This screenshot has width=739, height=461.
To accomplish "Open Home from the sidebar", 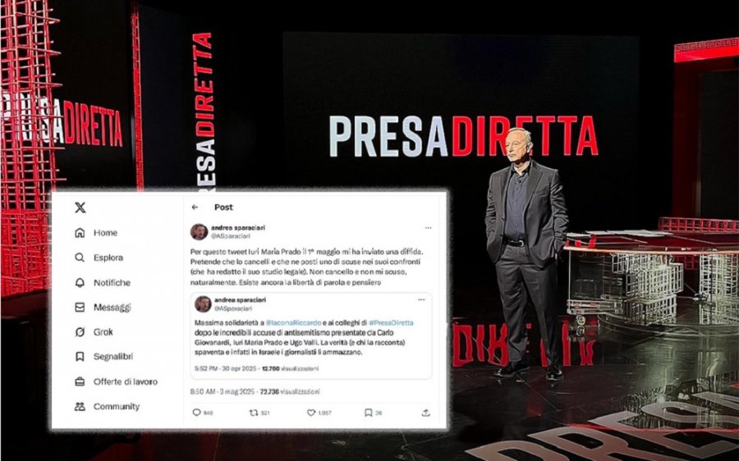I will click(x=96, y=233).
